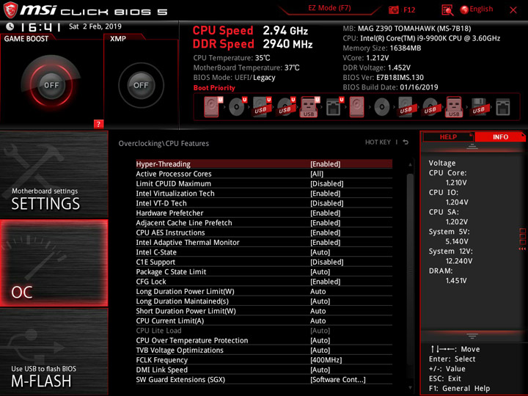Open TVB Voltage Optimizations options
Image resolution: width=528 pixels, height=396 pixels.
point(264,350)
